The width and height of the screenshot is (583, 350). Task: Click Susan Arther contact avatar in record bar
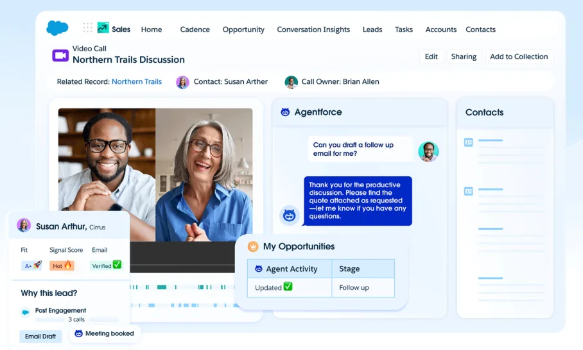pyautogui.click(x=182, y=82)
